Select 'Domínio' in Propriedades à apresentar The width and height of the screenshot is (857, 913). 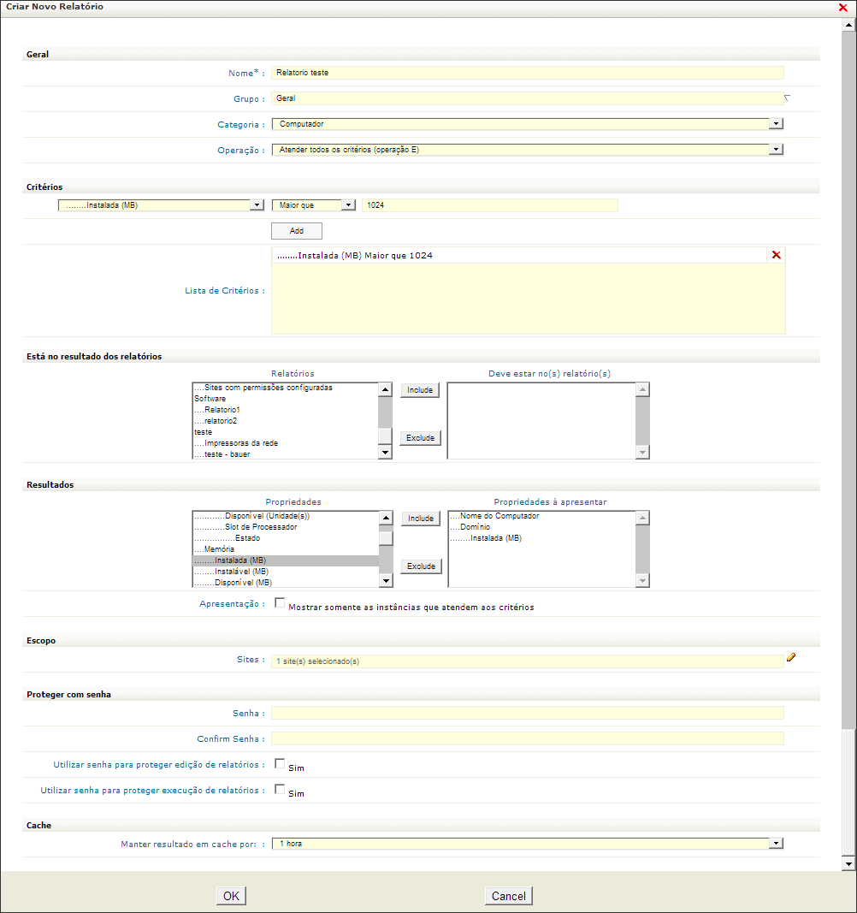tap(541, 527)
